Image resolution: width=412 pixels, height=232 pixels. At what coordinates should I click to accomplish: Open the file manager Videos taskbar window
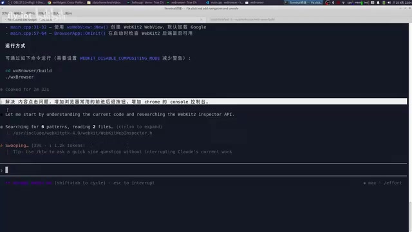pyautogui.click(x=104, y=3)
